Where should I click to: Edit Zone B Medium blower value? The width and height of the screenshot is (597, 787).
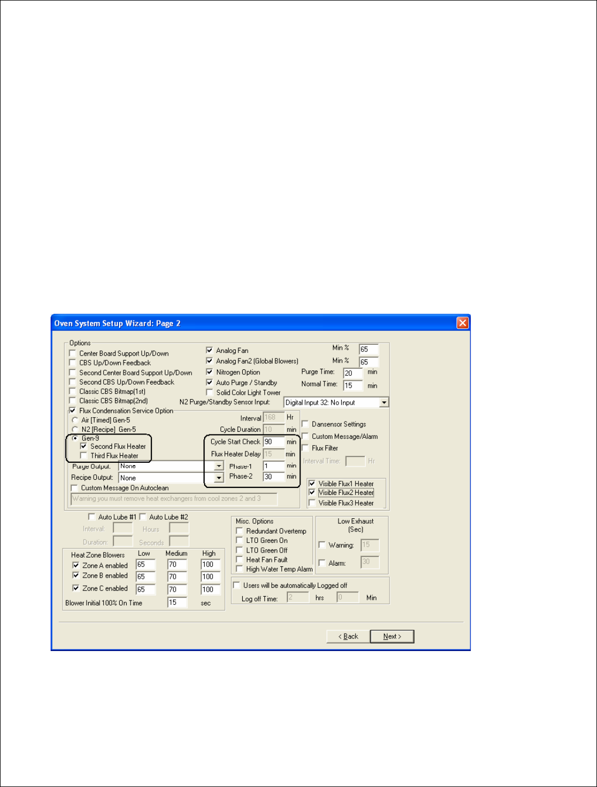click(x=177, y=577)
